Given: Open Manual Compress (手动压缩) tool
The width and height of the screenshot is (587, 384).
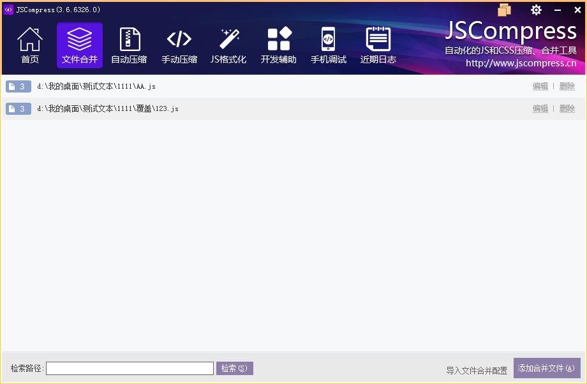Looking at the screenshot, I should point(179,45).
